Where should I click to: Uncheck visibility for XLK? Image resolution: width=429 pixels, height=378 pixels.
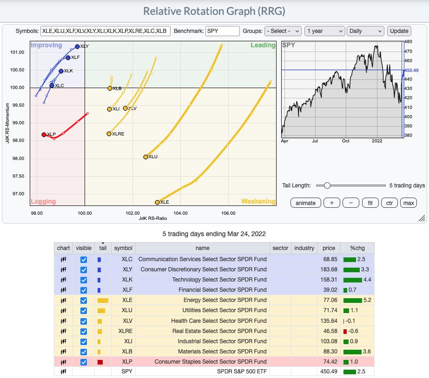tap(84, 280)
